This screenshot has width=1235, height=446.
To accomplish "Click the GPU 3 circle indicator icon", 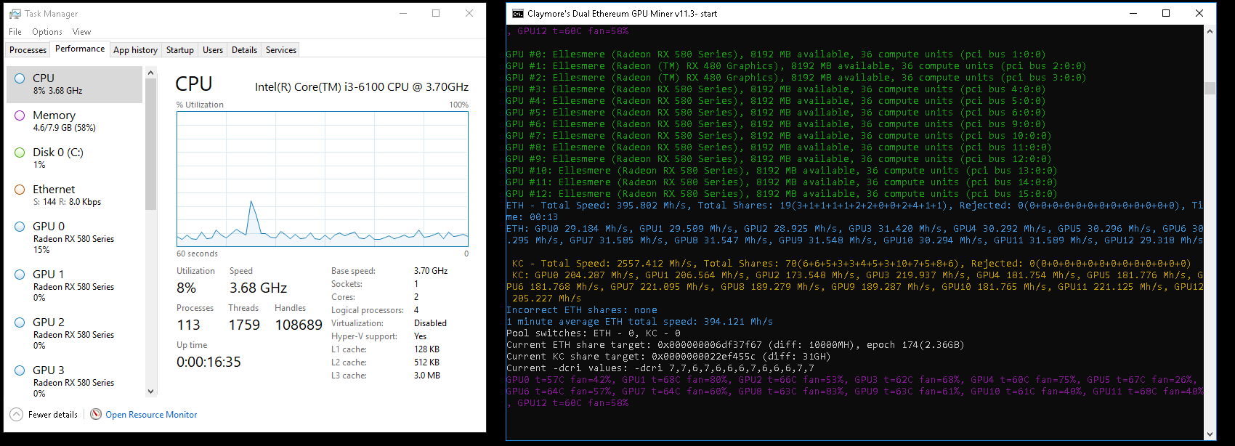I will [x=20, y=370].
